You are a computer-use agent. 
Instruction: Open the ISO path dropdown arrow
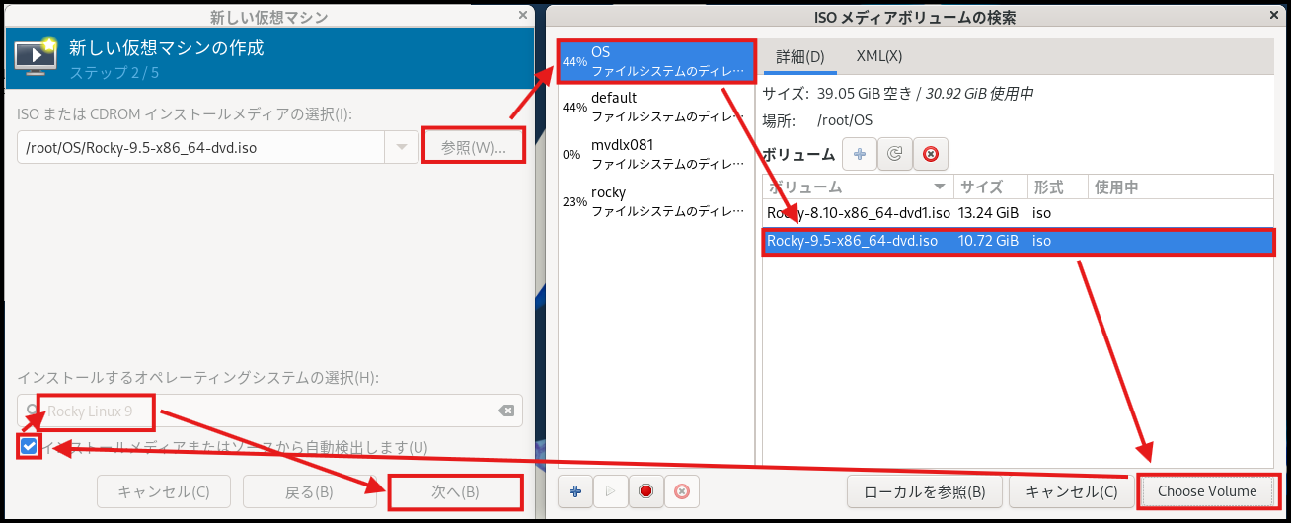click(x=401, y=148)
